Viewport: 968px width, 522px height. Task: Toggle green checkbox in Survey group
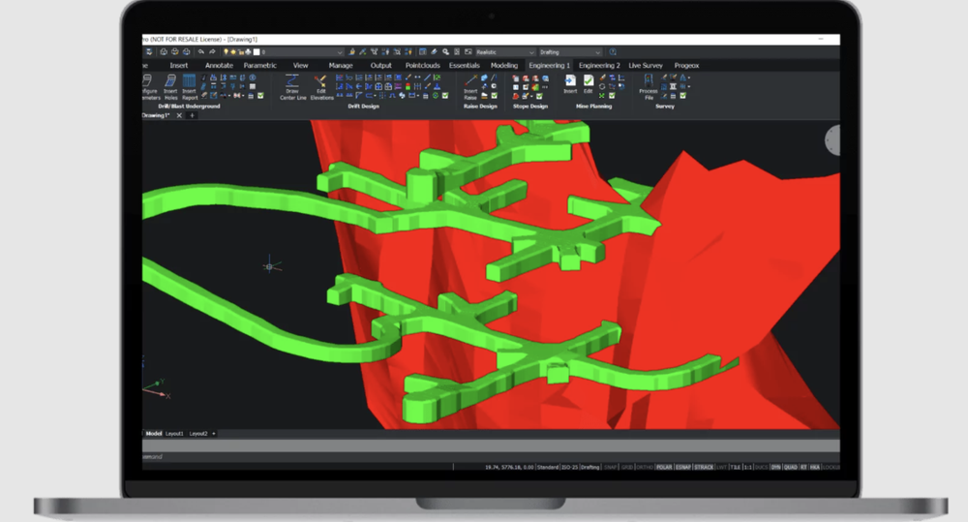pyautogui.click(x=682, y=96)
